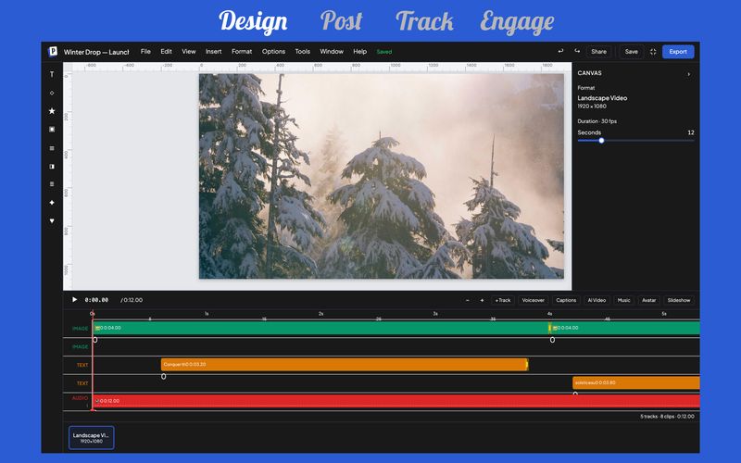The image size is (741, 463).
Task: Open the Options menu
Action: tap(273, 52)
